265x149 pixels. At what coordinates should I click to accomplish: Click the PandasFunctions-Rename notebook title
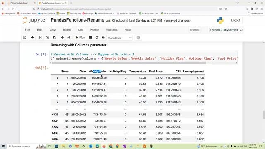(x=77, y=20)
